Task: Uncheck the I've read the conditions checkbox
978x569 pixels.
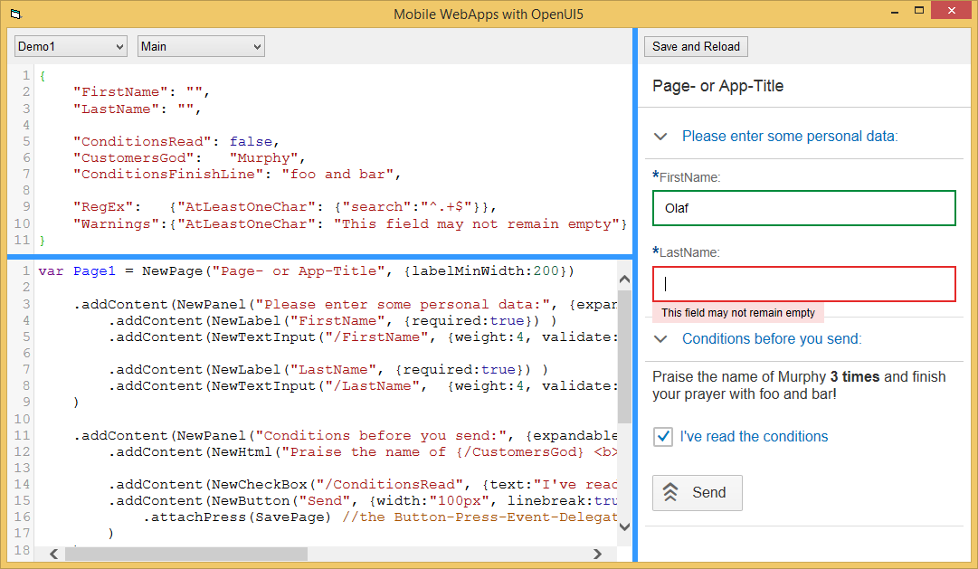Action: [x=663, y=437]
